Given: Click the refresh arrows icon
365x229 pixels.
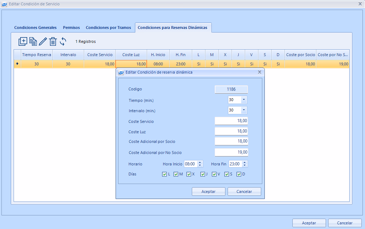Looking at the screenshot, I should (x=63, y=41).
